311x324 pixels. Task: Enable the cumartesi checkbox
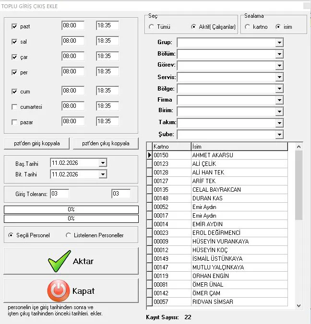[14, 107]
